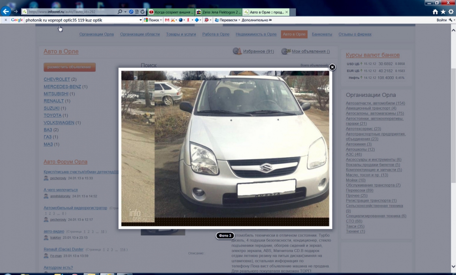
Task: Open Автозапчасти, автомобили (154) category
Action: coord(376,103)
